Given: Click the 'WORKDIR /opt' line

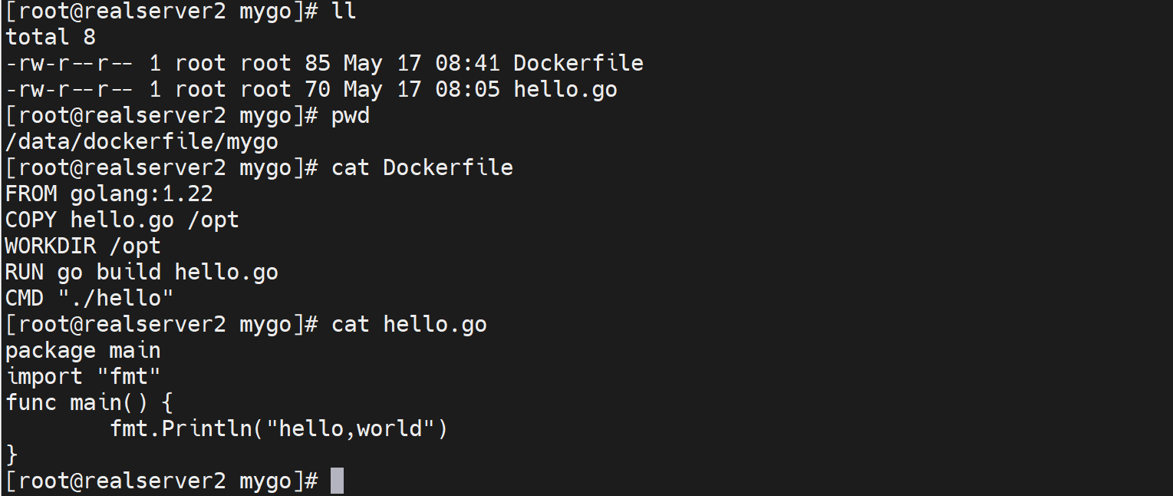Looking at the screenshot, I should coord(83,246).
